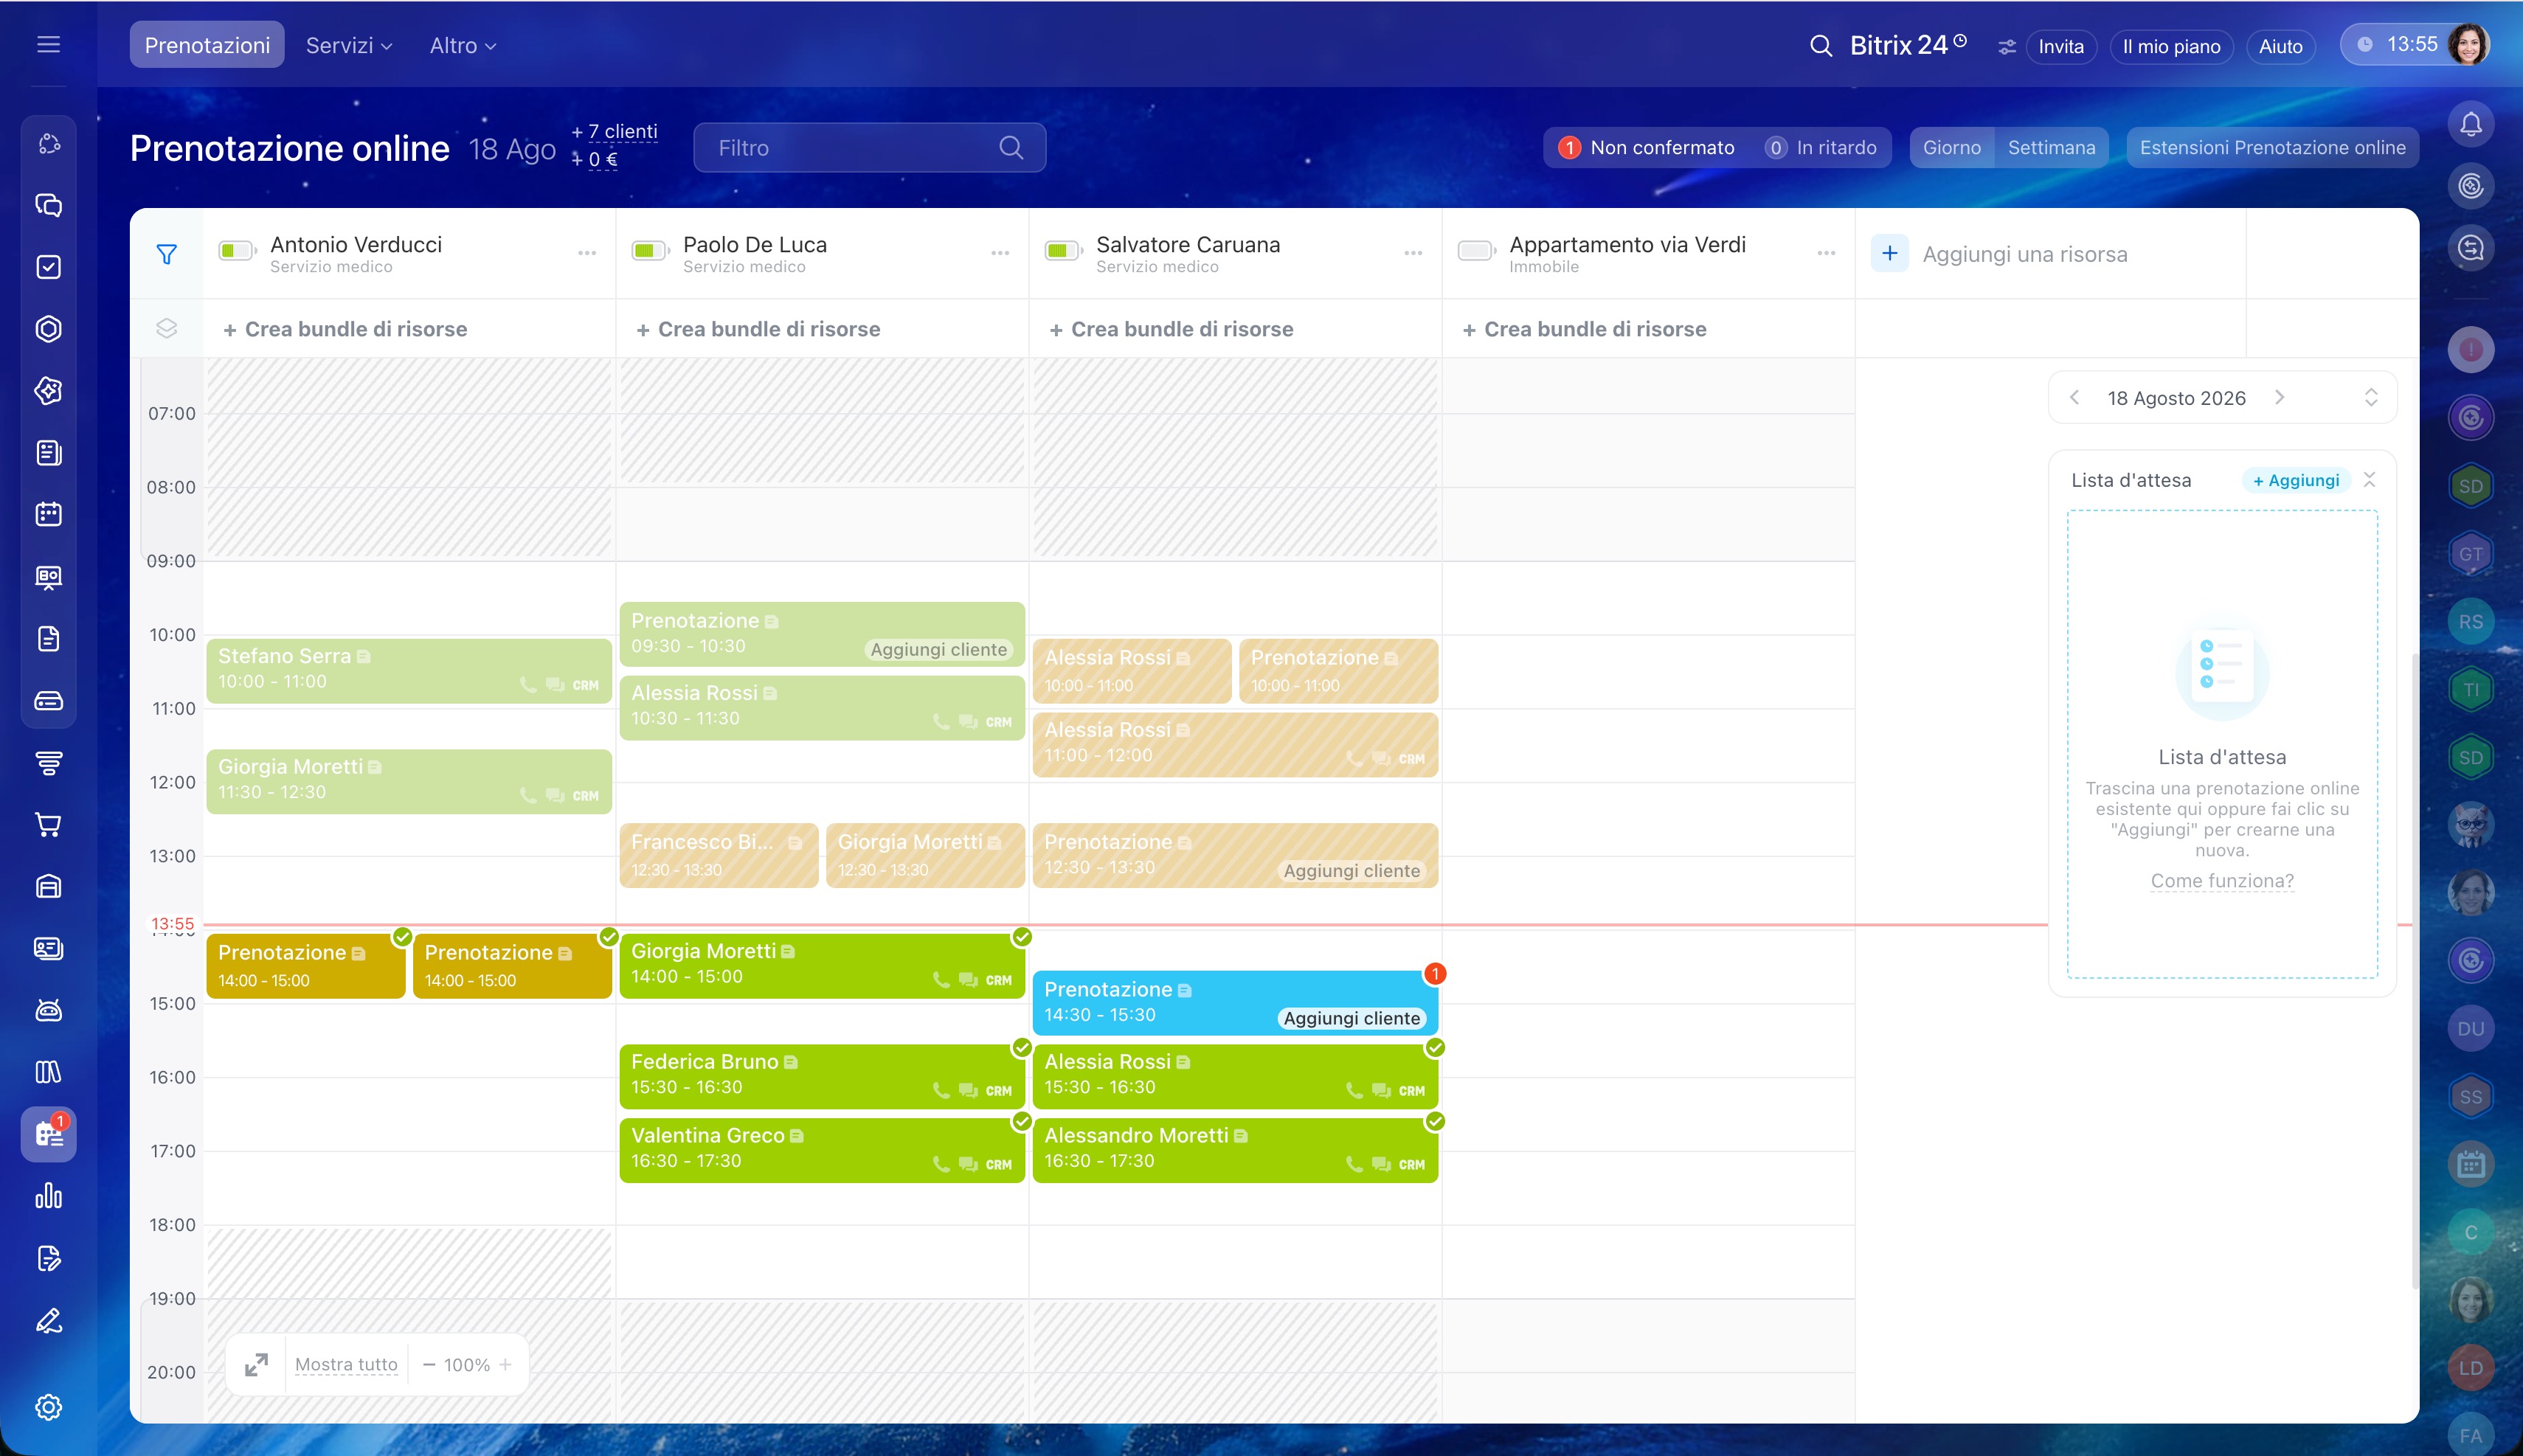Toggle the In ritardo filter
2523x1456 pixels.
pos(1820,148)
